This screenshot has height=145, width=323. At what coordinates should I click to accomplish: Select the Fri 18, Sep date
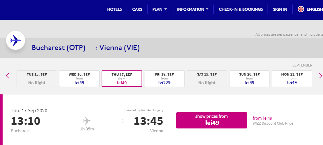164,79
